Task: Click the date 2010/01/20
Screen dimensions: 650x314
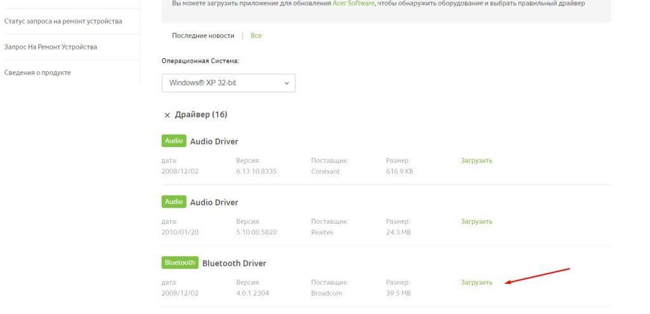Action: click(x=180, y=232)
